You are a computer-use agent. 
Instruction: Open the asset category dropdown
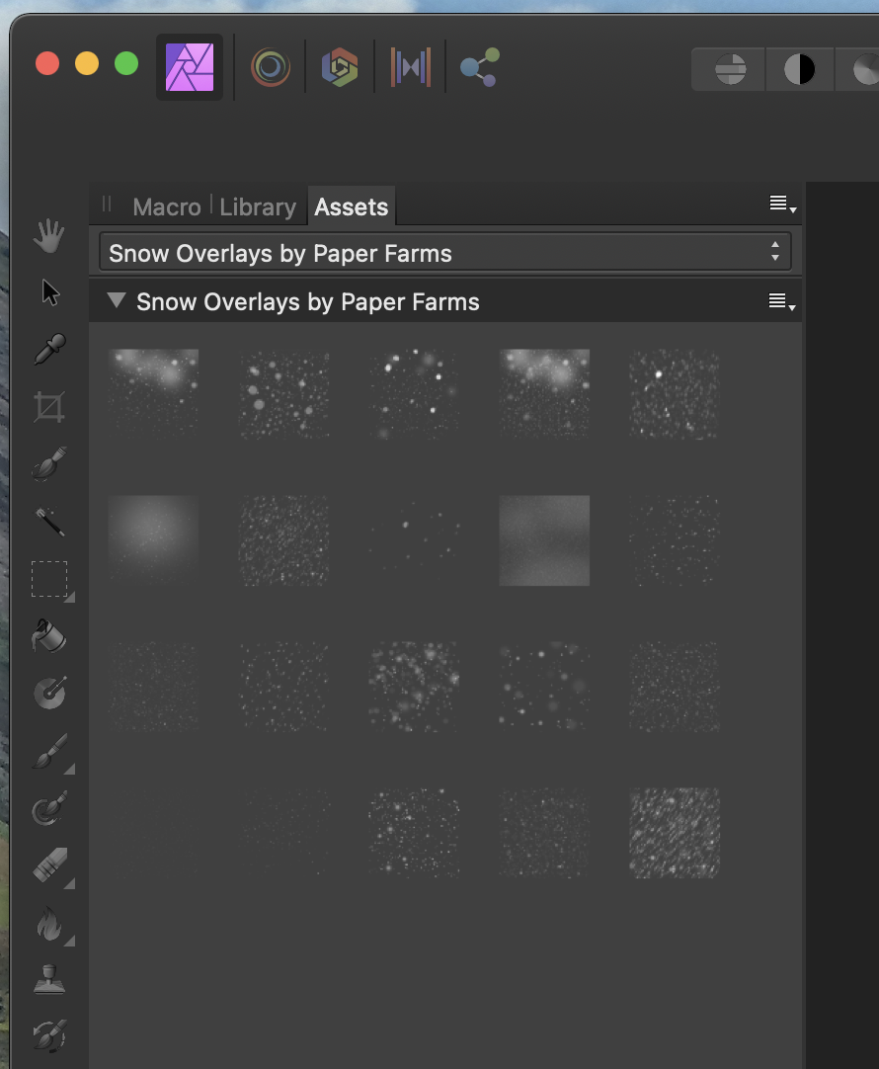point(445,252)
